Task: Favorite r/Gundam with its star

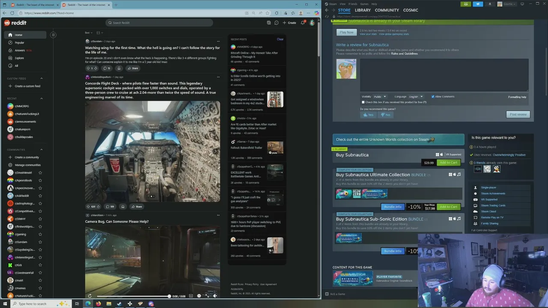Action: 40,242
